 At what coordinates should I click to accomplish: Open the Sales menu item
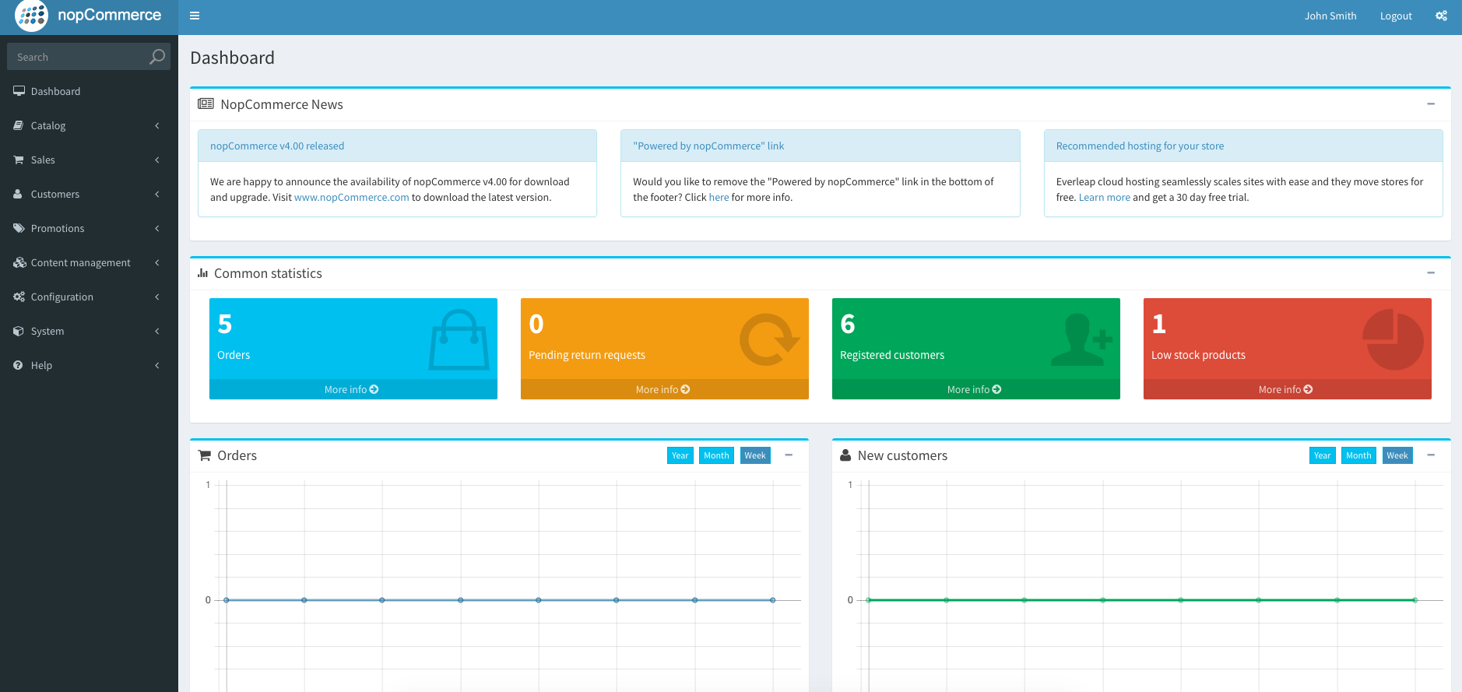point(89,160)
